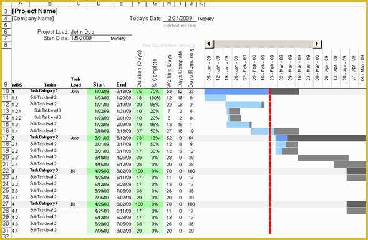This screenshot has height=240, width=368.
Task: Click the duration 75 cell in row 10
Action: coord(139,92)
